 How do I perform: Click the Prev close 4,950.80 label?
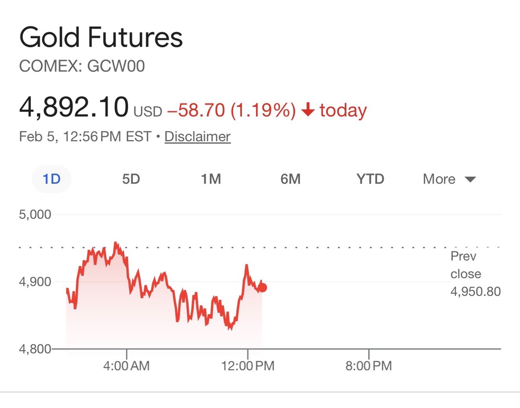[475, 274]
